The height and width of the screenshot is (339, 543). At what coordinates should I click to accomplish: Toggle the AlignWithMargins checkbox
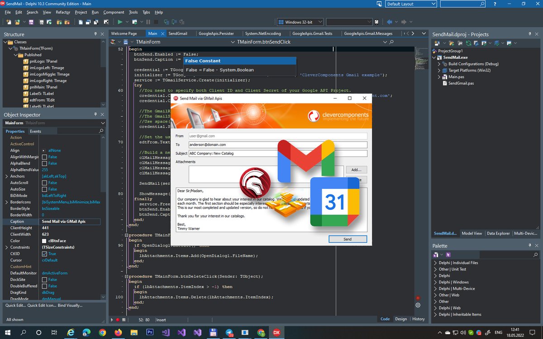tap(44, 157)
